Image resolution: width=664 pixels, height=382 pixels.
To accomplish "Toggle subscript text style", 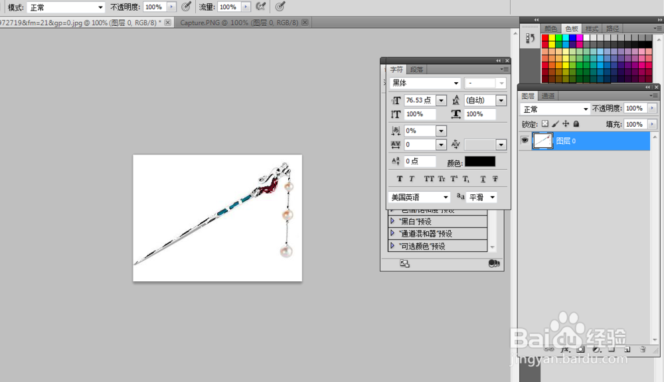I will (x=466, y=179).
